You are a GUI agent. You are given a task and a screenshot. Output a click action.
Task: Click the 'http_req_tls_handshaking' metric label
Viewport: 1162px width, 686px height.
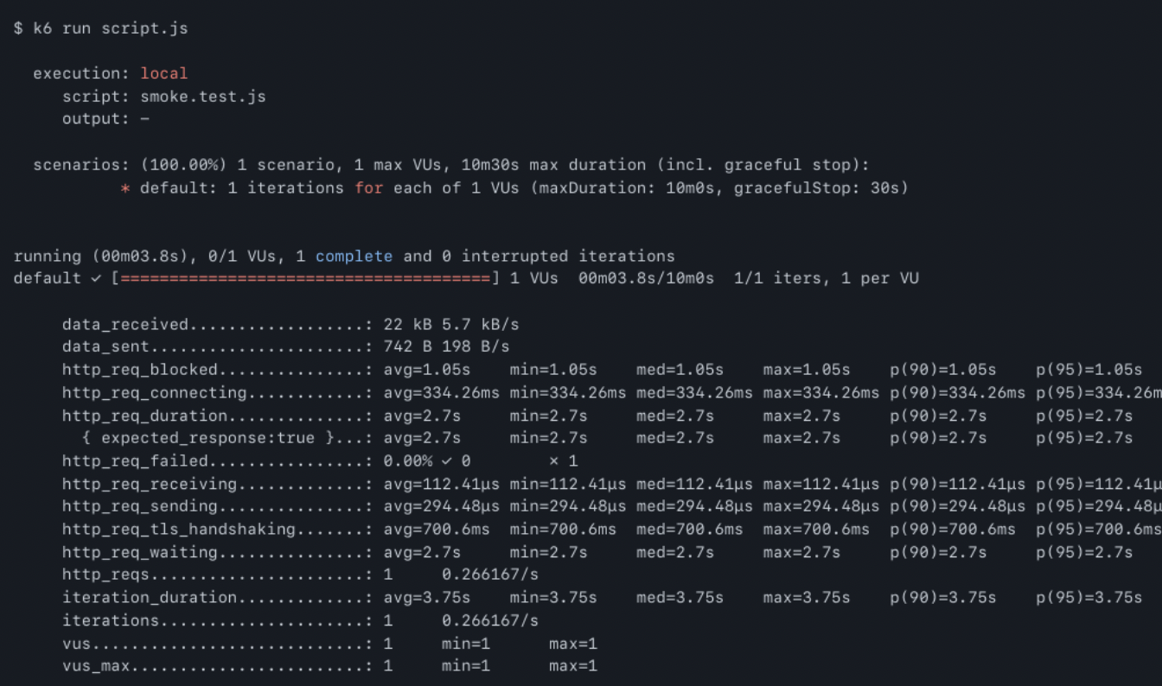tap(178, 529)
